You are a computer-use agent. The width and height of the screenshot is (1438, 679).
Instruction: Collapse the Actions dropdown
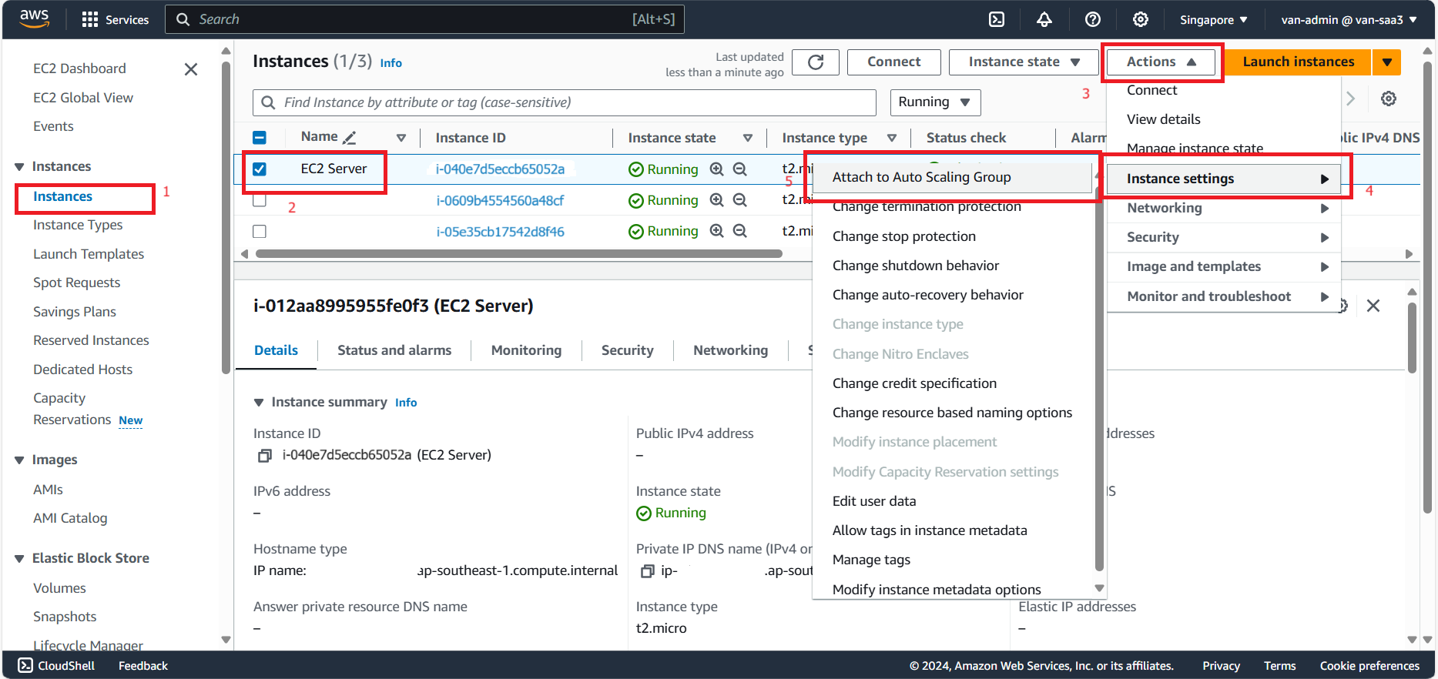[x=1161, y=62]
